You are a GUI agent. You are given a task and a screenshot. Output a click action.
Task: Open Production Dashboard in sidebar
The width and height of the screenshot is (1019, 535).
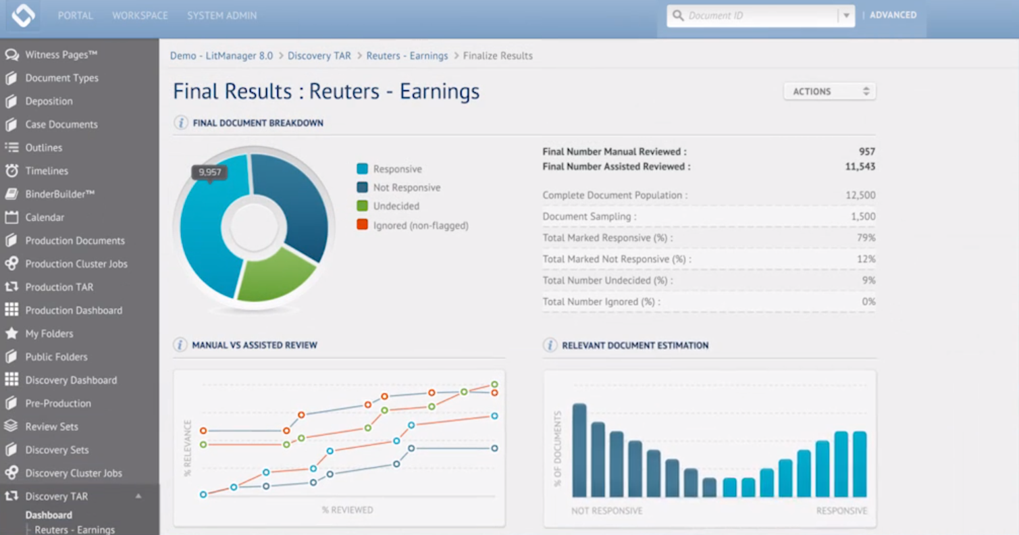pyautogui.click(x=74, y=310)
